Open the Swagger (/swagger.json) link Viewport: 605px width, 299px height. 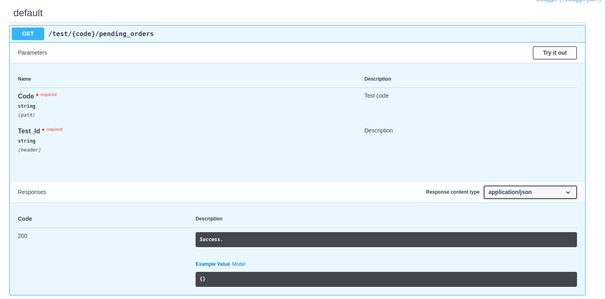pos(568,1)
